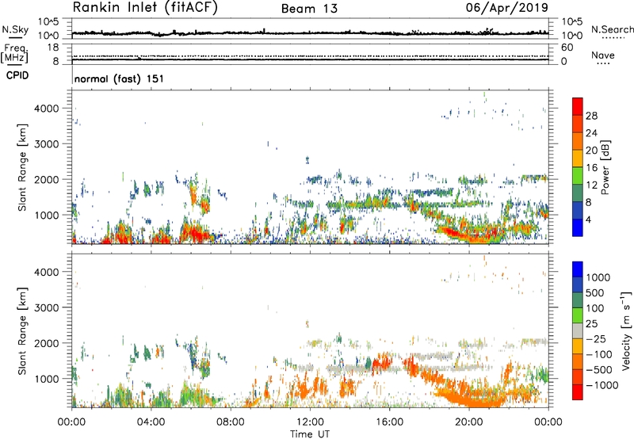Click the normal (fast) 151 mode text
Viewport: 634px width, 439px height.
click(x=120, y=78)
